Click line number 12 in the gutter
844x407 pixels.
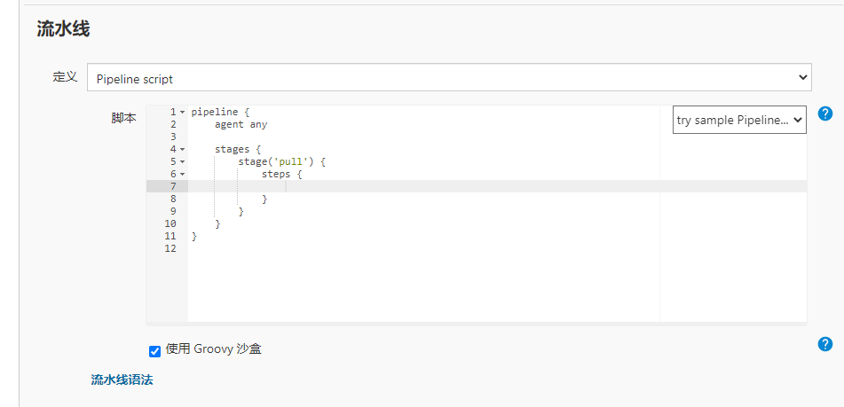click(x=170, y=249)
